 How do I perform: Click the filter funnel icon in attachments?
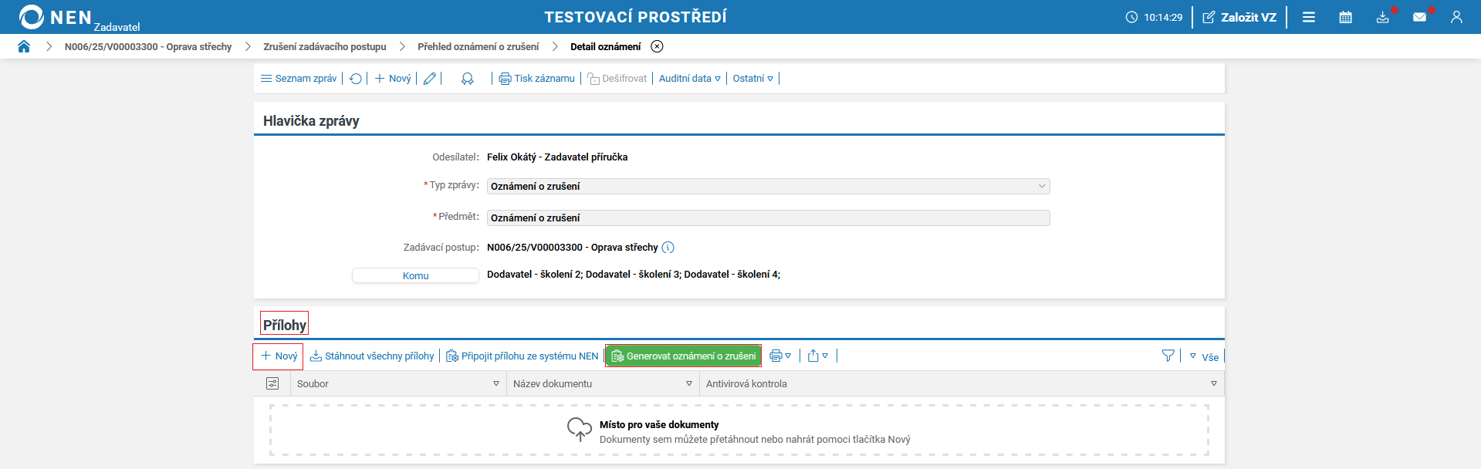[1168, 356]
